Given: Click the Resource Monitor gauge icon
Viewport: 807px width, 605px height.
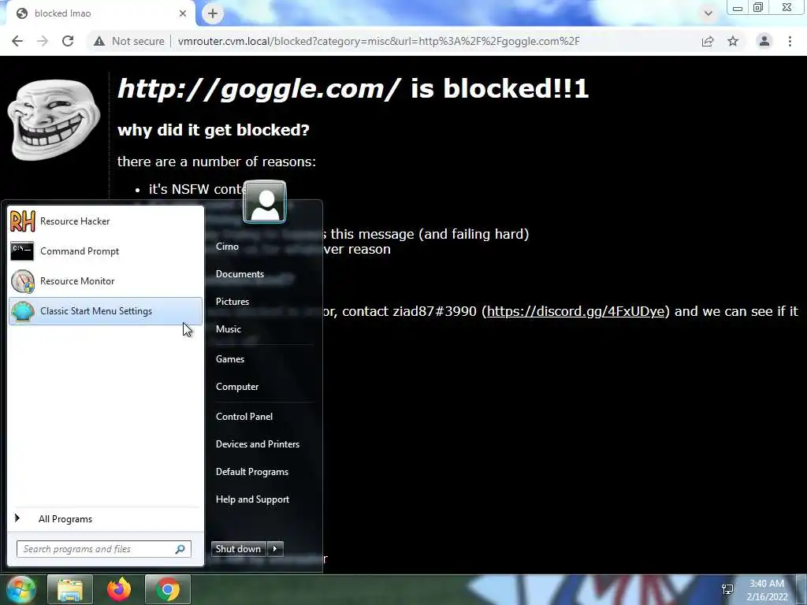Looking at the screenshot, I should click(x=23, y=281).
